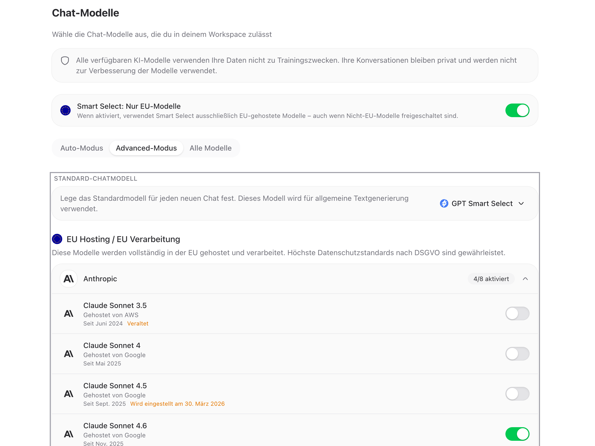The width and height of the screenshot is (595, 446).
Task: Select the Advanced-Modus tab
Action: coord(146,148)
